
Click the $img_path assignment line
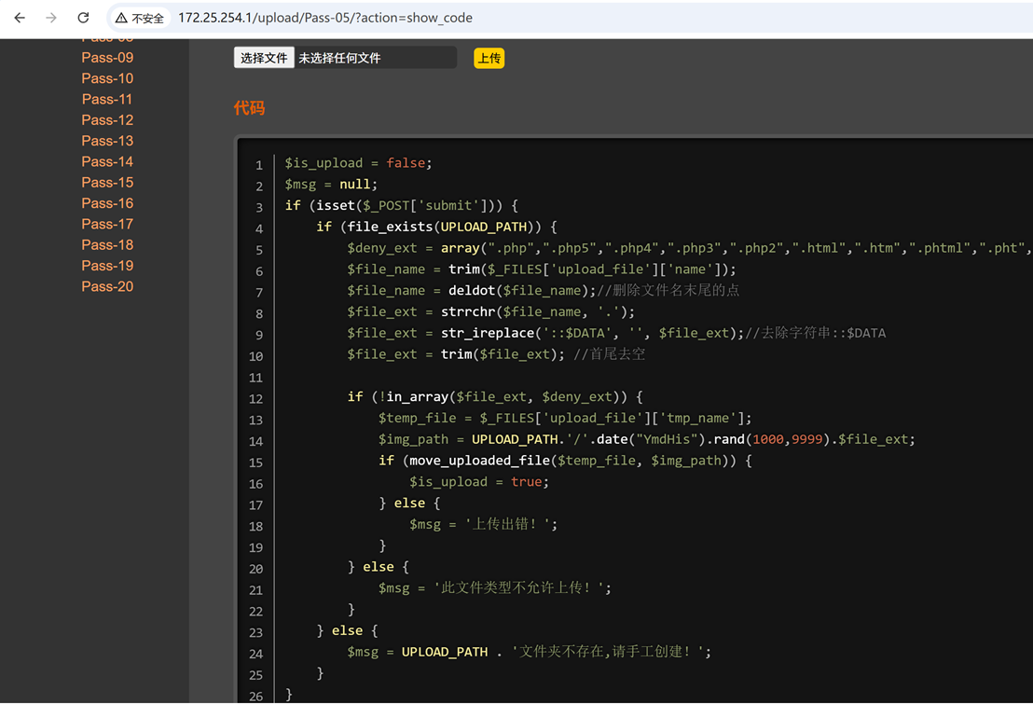tap(646, 439)
